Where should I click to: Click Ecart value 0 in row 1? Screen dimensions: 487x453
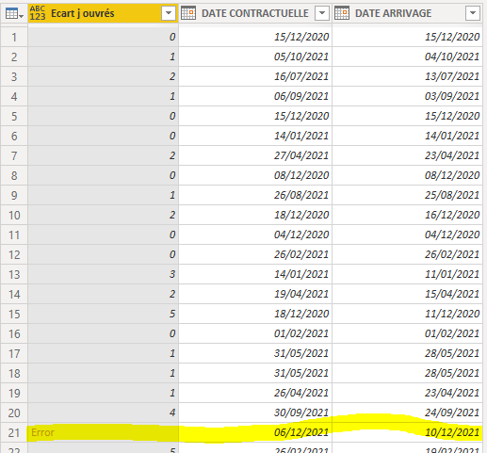click(x=103, y=37)
